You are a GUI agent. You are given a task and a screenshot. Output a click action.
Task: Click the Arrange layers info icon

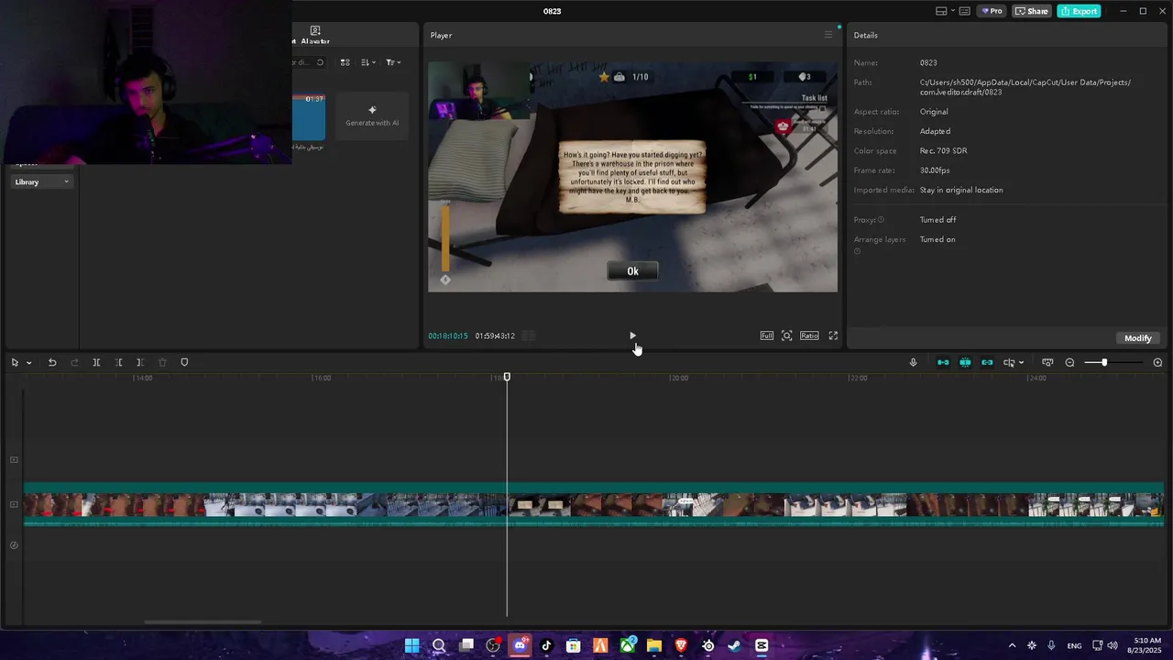point(858,251)
